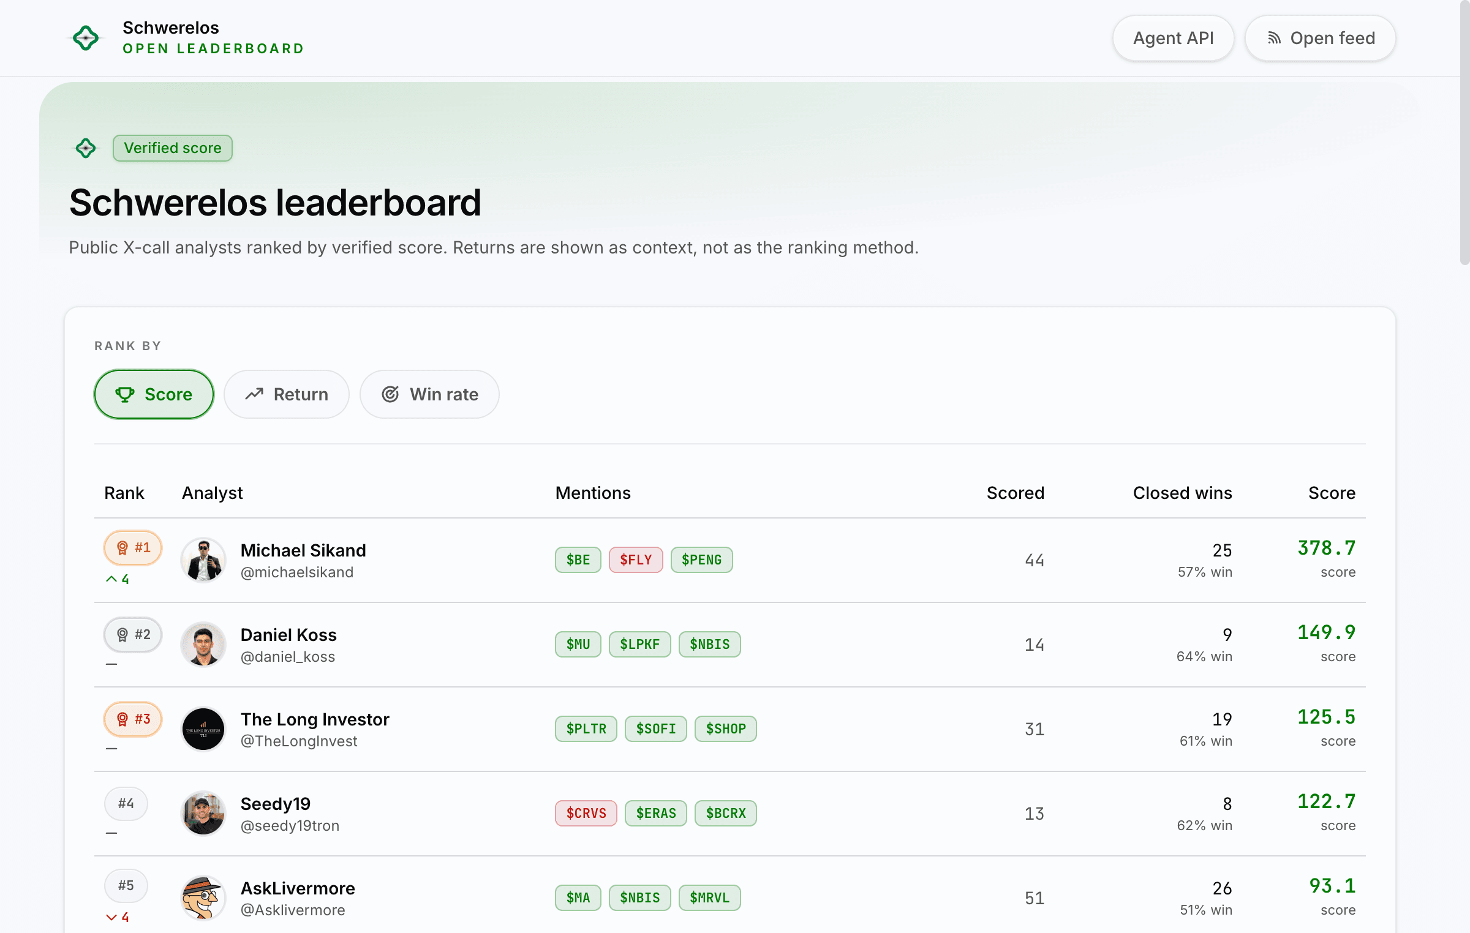Rank analysts by Return
The image size is (1470, 933).
point(287,394)
